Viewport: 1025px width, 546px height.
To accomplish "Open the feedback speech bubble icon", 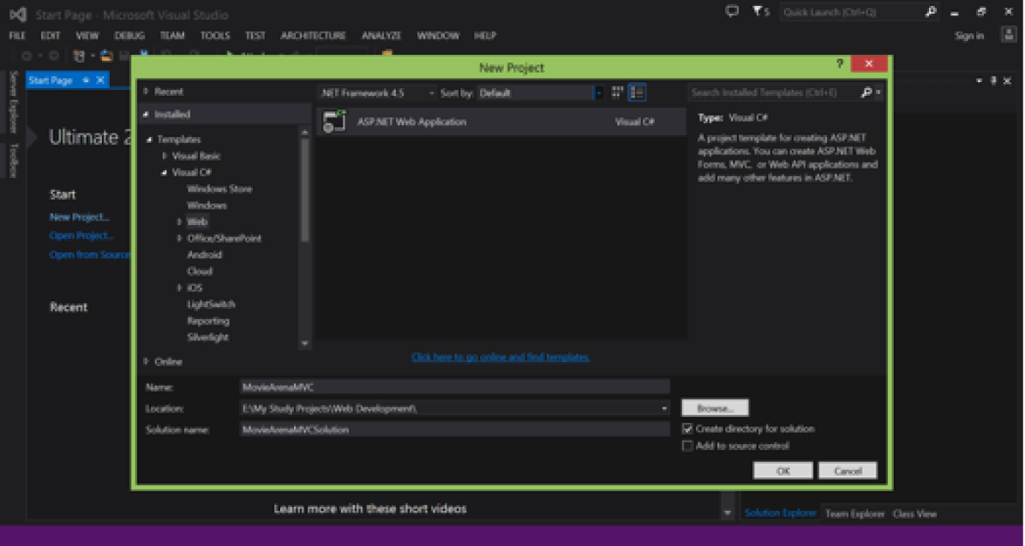I will click(732, 11).
